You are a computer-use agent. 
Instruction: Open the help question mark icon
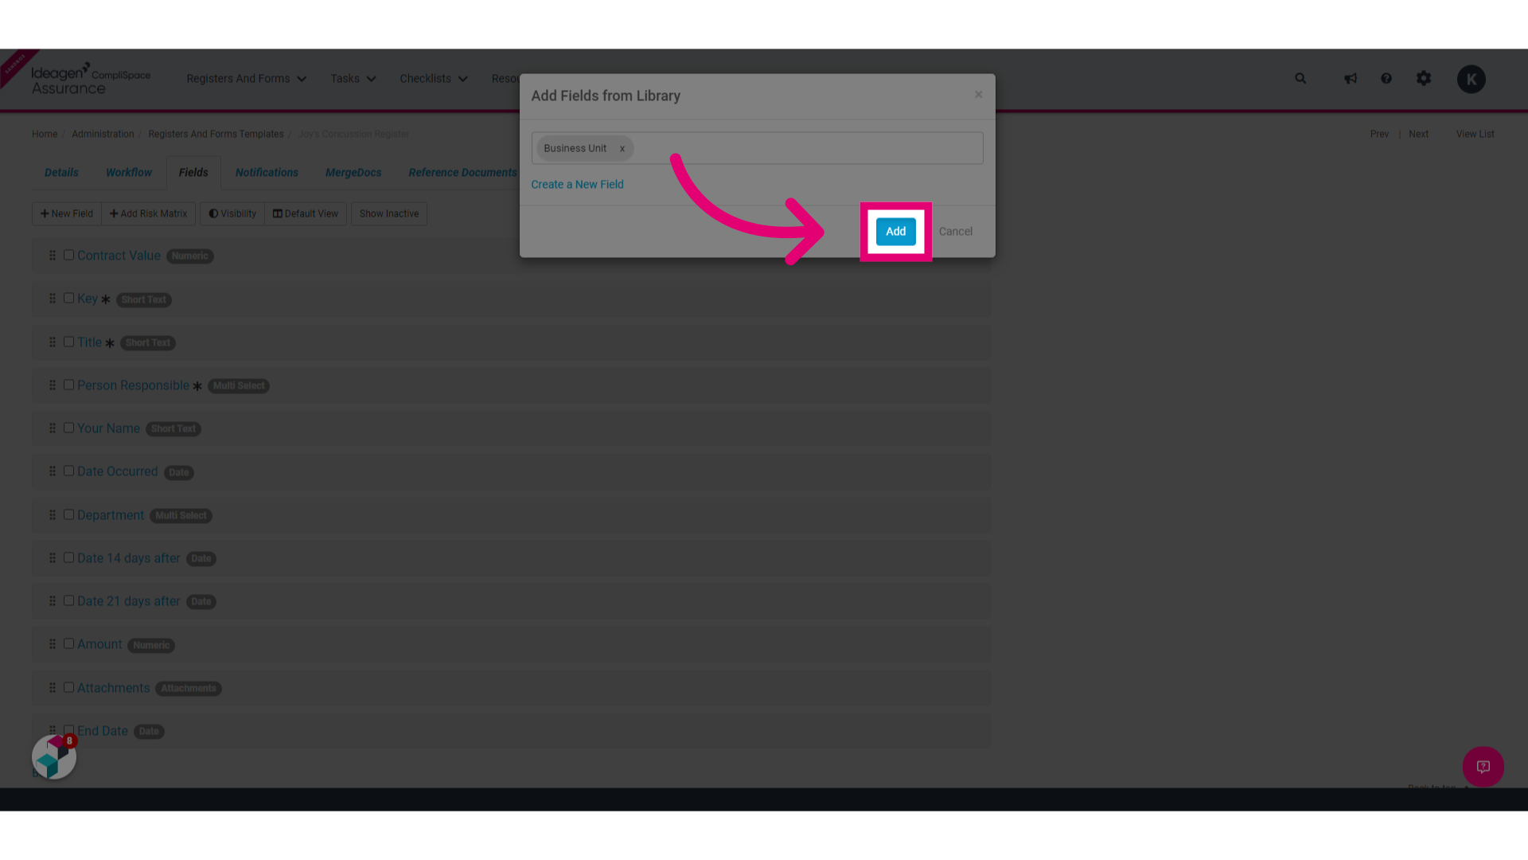coord(1386,79)
